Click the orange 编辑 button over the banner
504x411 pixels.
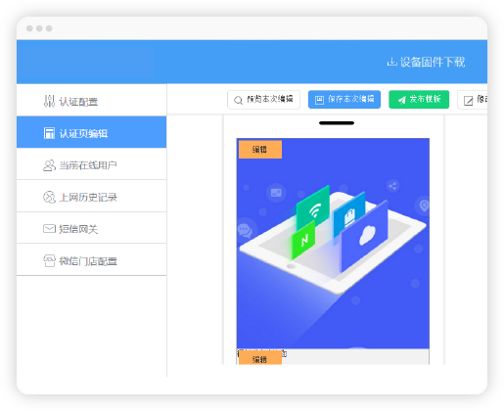coord(260,150)
